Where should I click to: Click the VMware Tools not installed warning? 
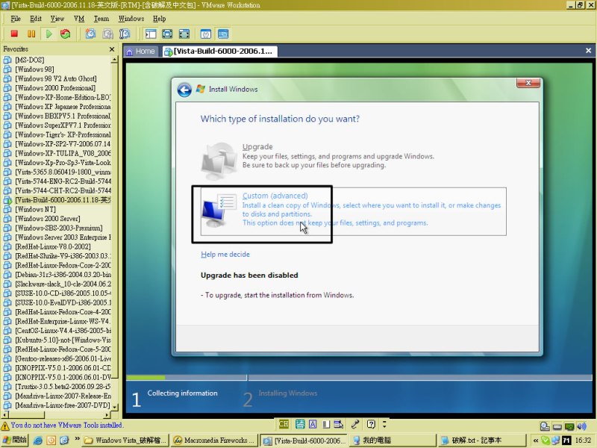[62, 425]
